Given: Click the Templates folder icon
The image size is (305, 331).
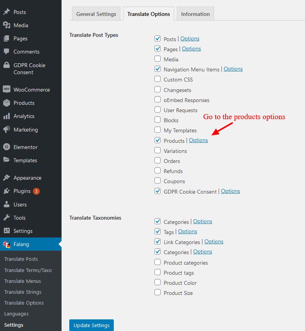Looking at the screenshot, I should [x=7, y=160].
